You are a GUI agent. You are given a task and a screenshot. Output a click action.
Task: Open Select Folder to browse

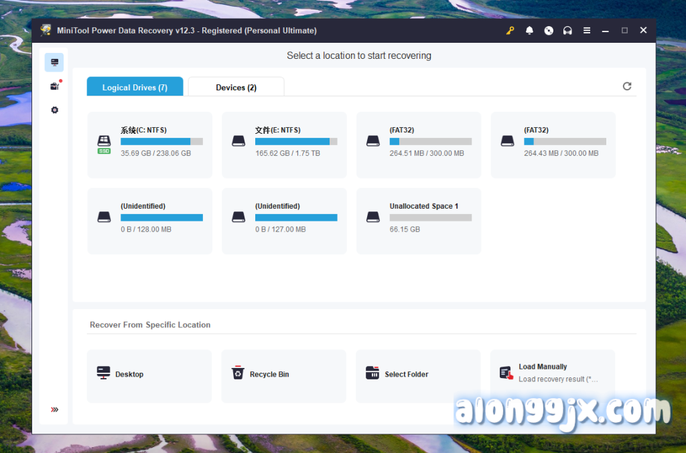(418, 375)
